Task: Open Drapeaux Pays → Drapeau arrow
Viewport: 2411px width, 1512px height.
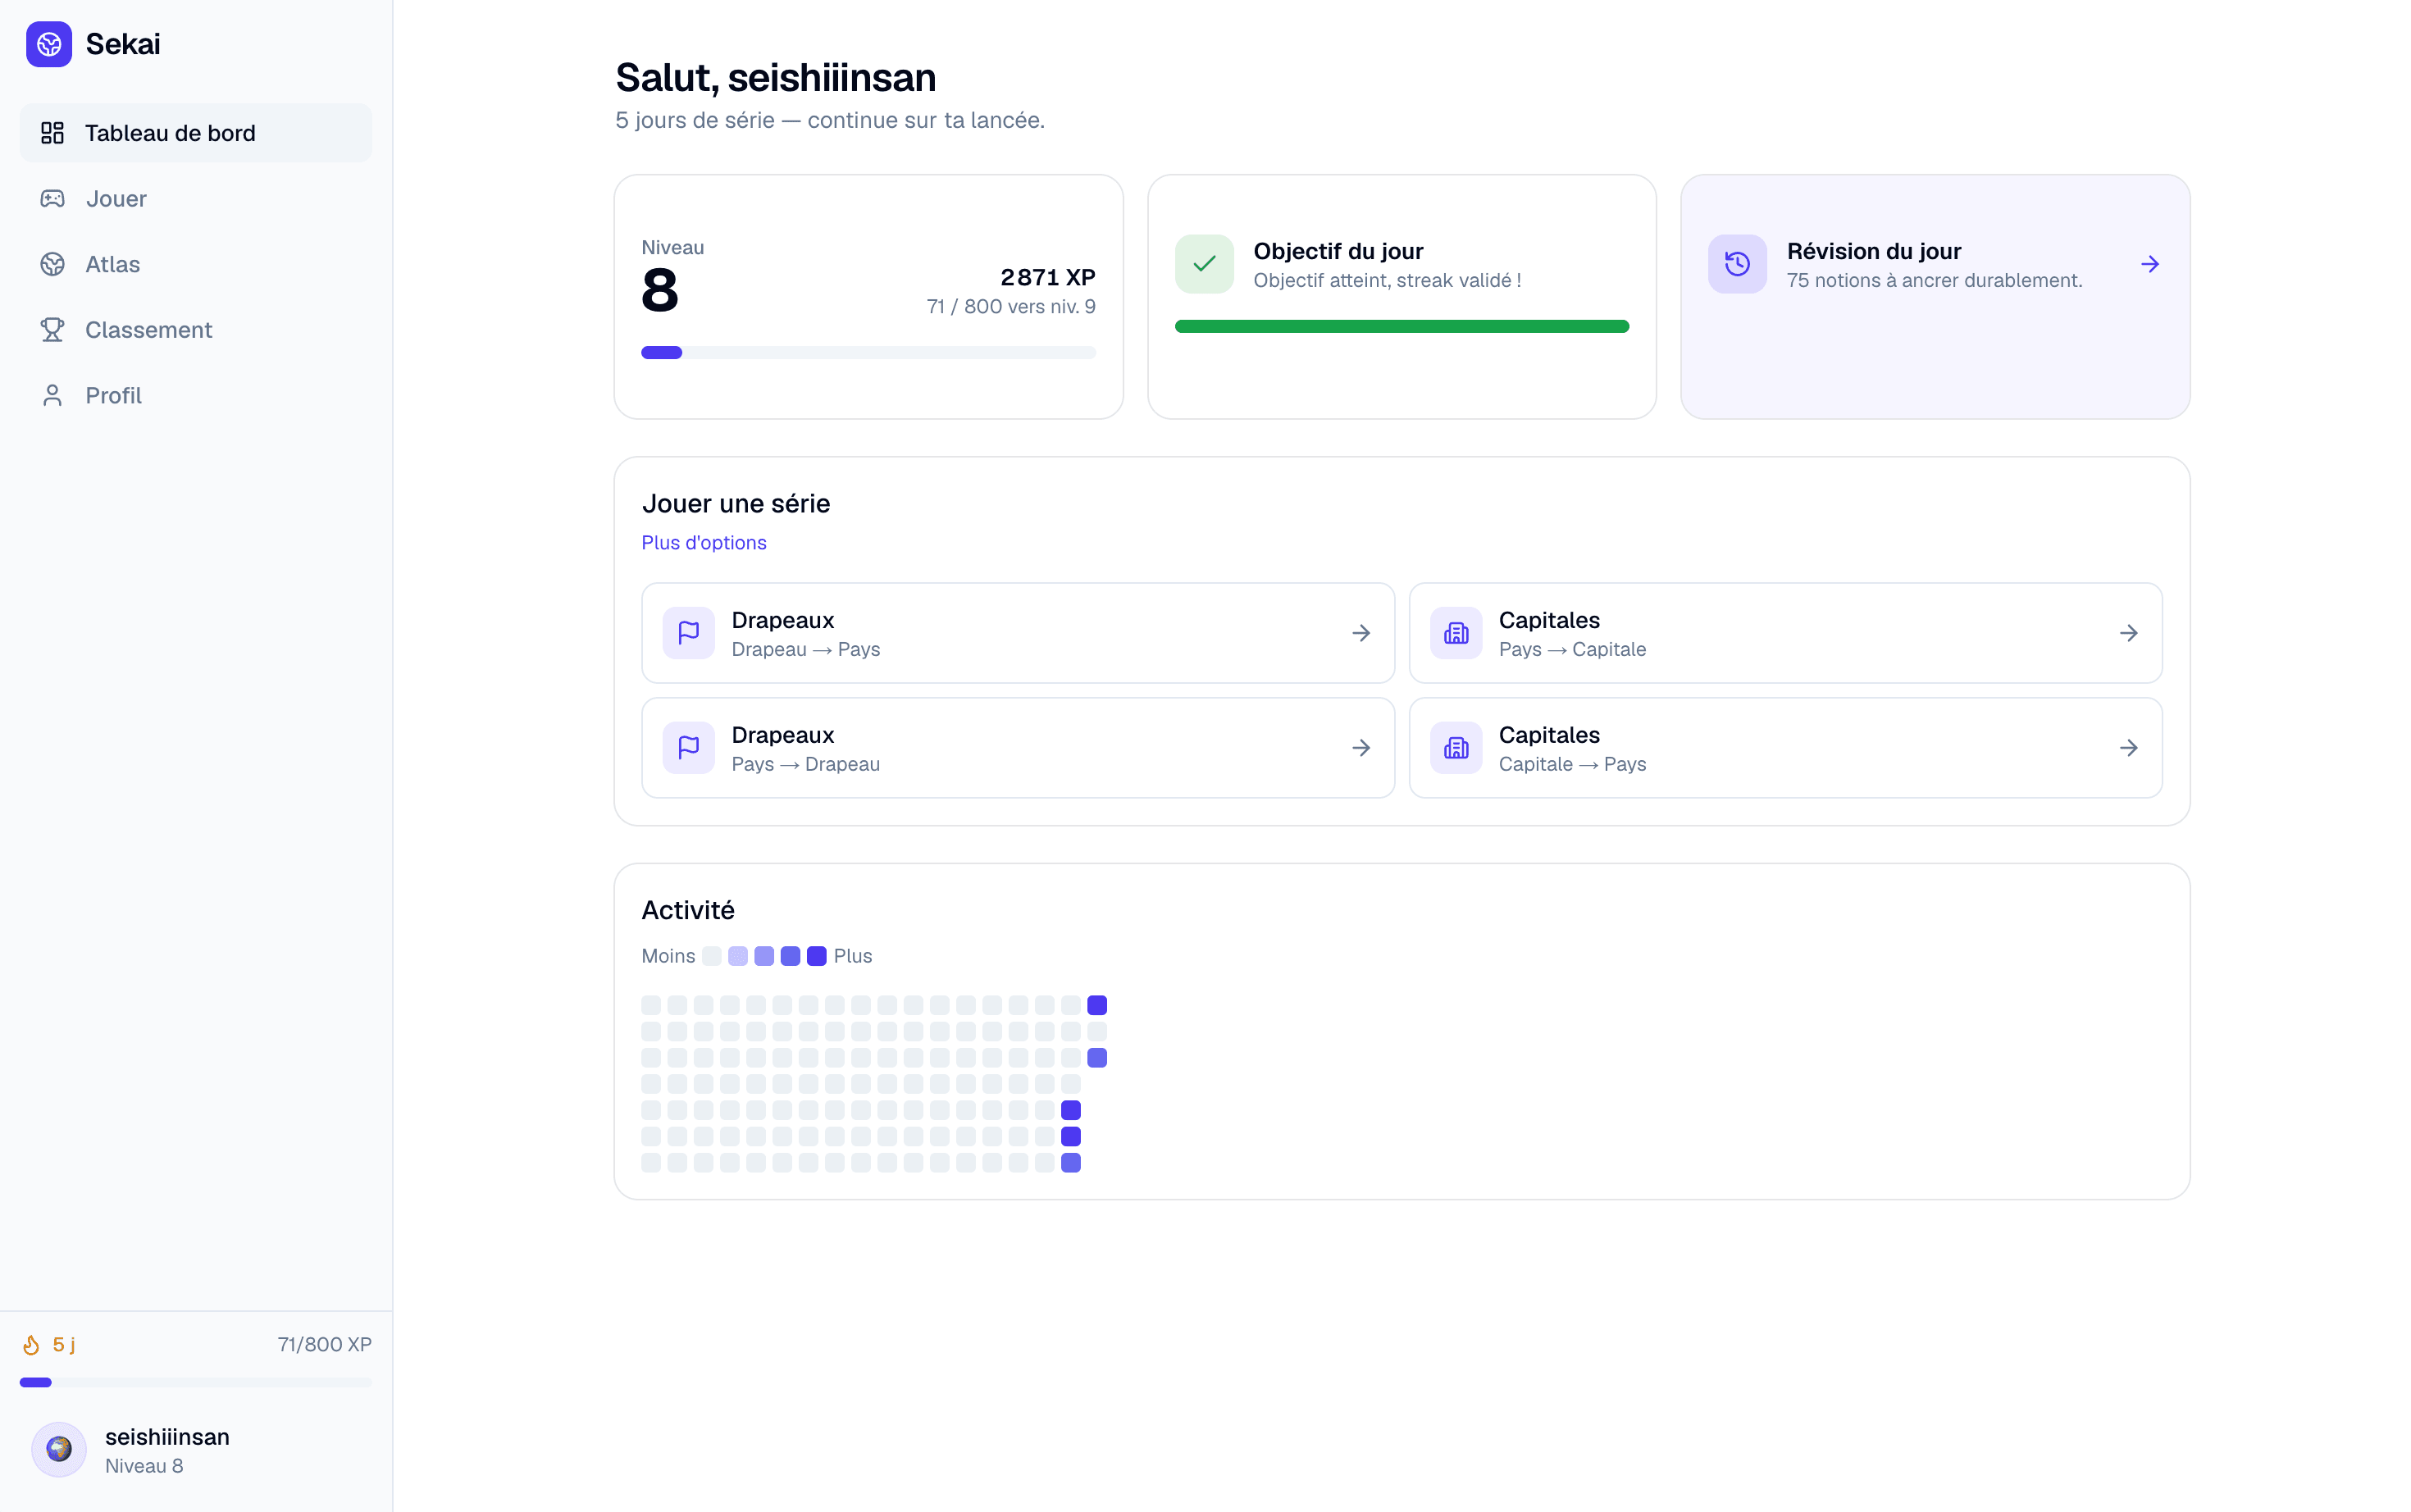Action: 1361,748
